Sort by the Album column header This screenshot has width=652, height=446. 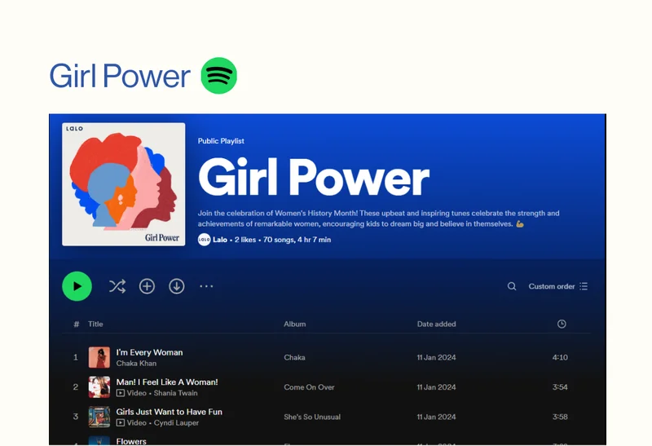point(295,324)
